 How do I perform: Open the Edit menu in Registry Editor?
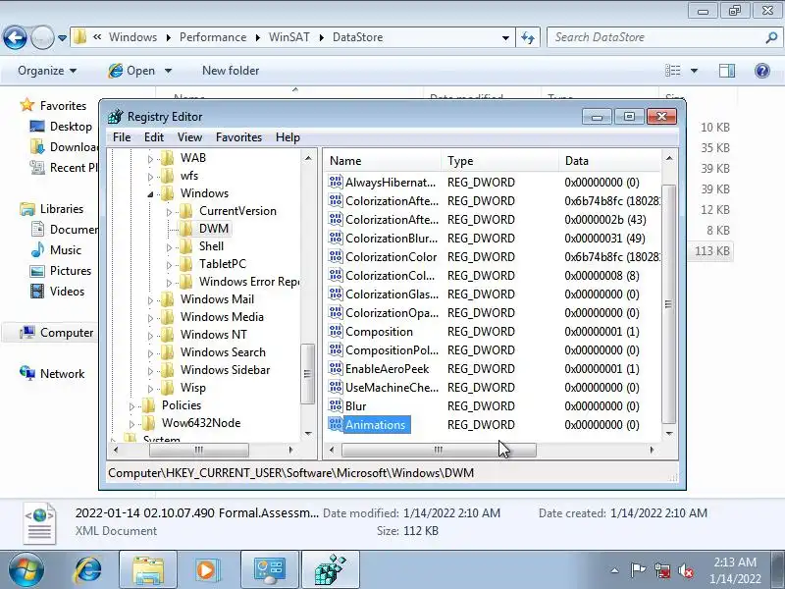point(154,137)
